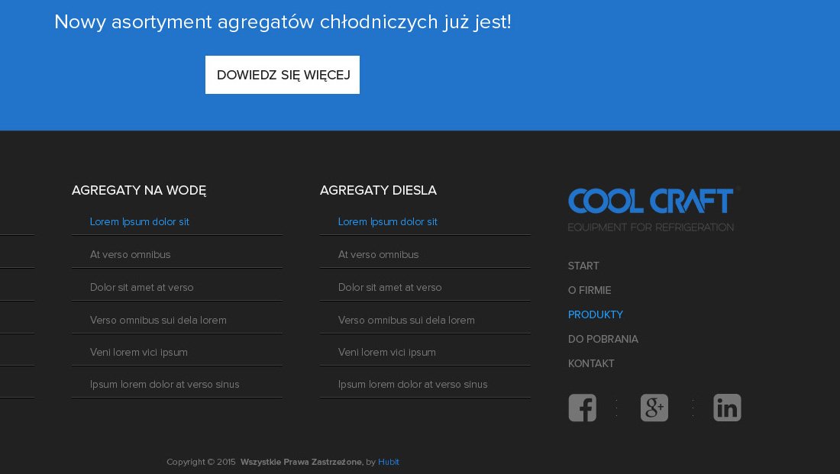Open 'Veni lorem vici ipsum' under Agregaty diesla
840x474 pixels.
tap(387, 352)
